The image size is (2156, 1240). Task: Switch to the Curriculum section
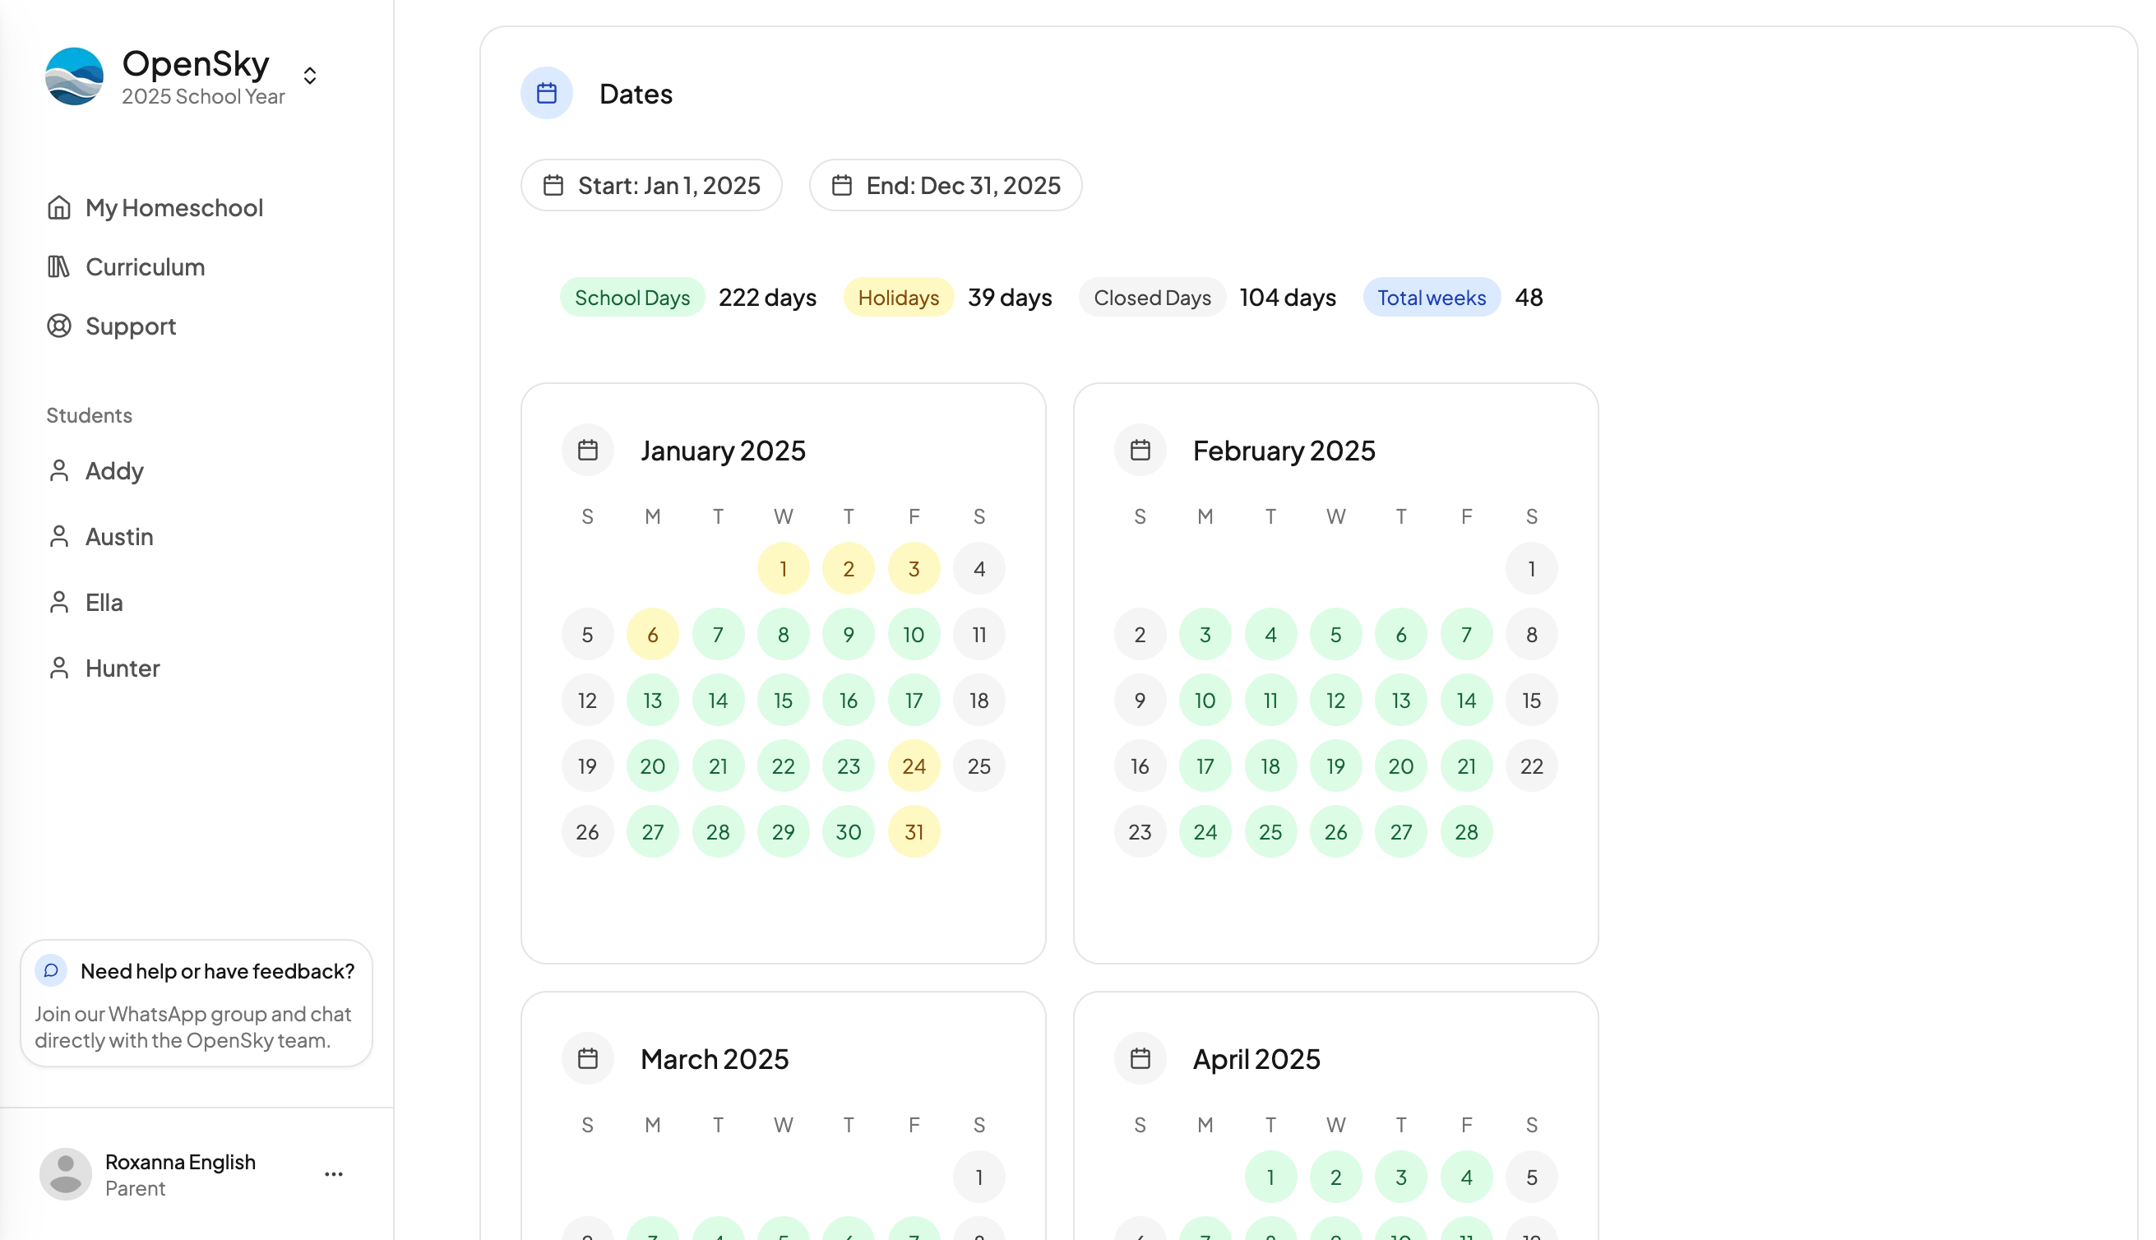(x=145, y=266)
